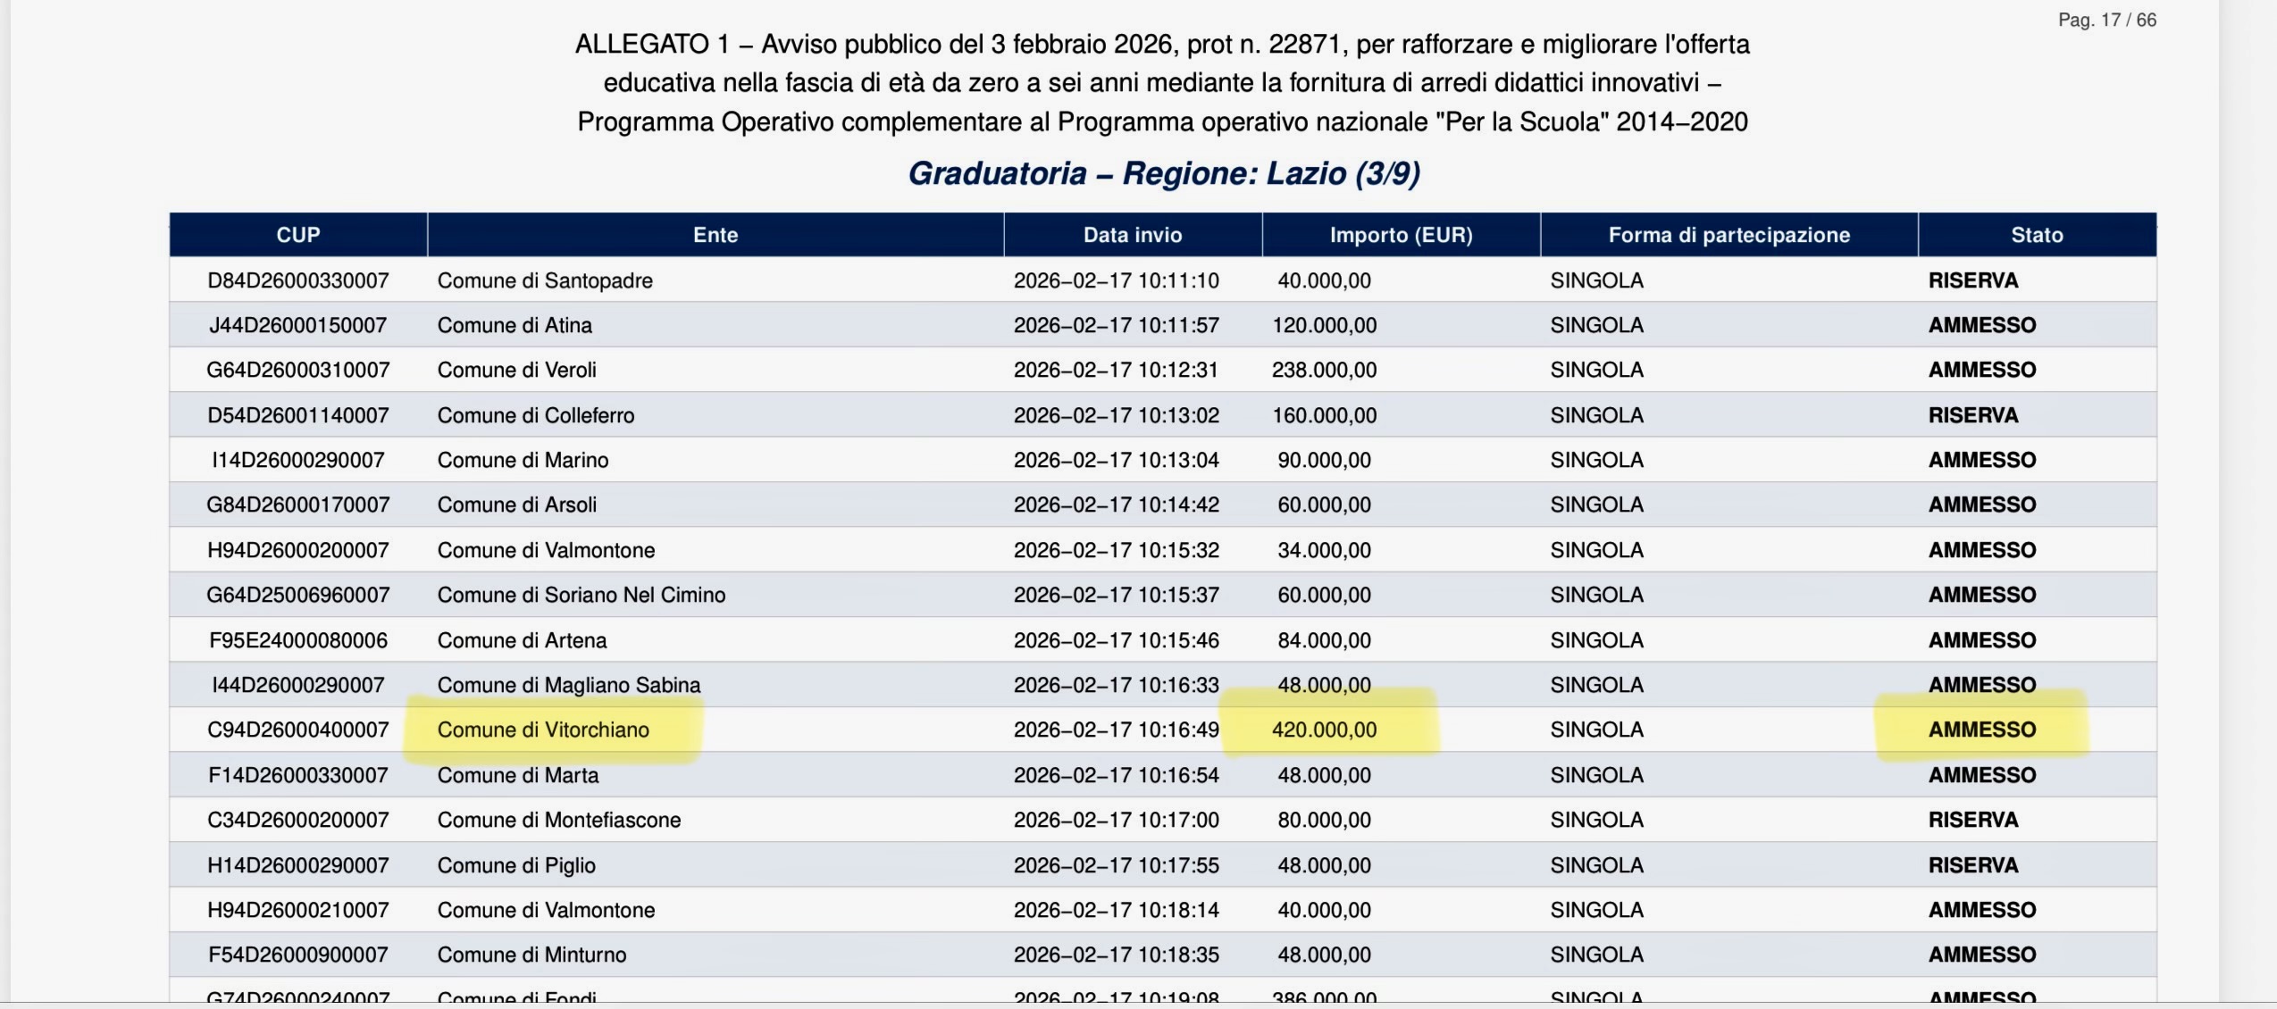Click the RISERVA status for Piglio
The height and width of the screenshot is (1009, 2277).
click(x=1972, y=865)
